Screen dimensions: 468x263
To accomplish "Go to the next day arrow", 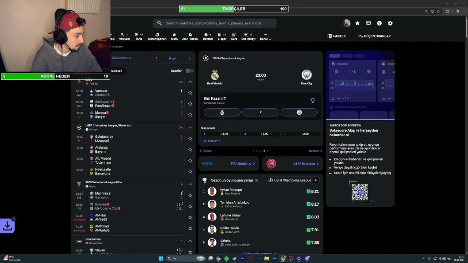I will tap(190, 58).
